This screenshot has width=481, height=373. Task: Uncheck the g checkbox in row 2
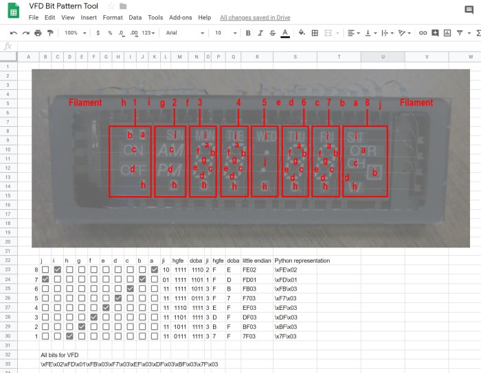coord(82,326)
